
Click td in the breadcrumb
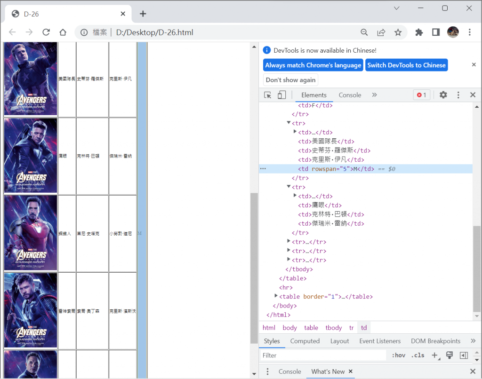pyautogui.click(x=364, y=328)
